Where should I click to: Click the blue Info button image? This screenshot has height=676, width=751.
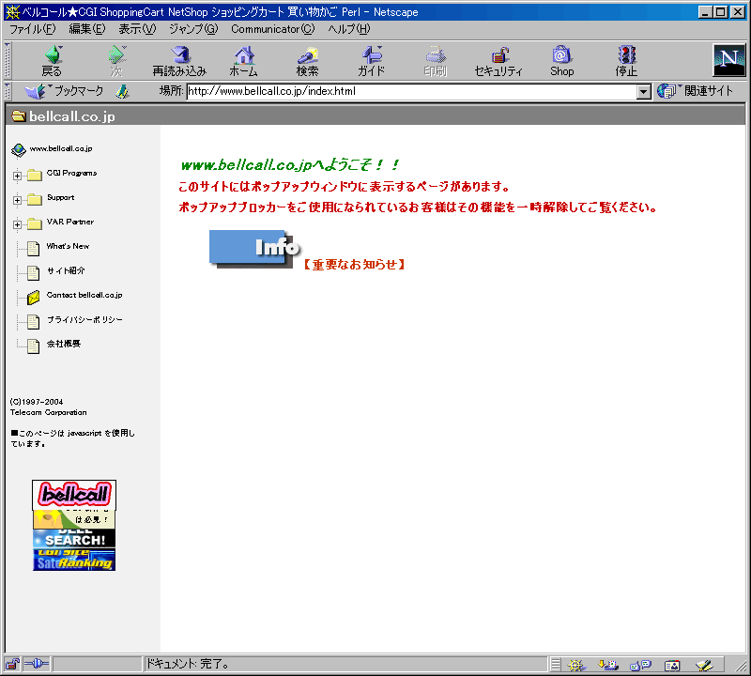(253, 248)
